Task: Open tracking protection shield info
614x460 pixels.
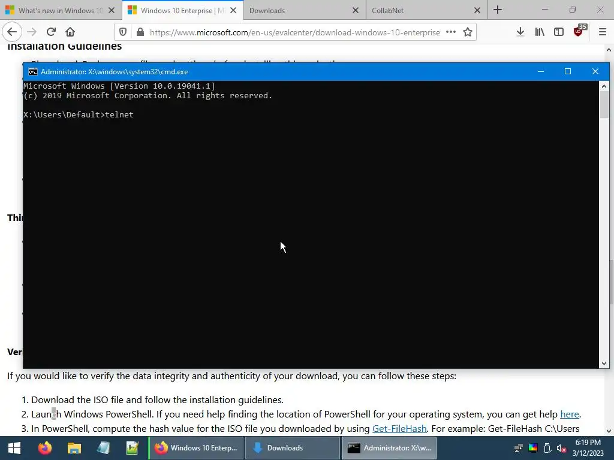Action: click(123, 32)
